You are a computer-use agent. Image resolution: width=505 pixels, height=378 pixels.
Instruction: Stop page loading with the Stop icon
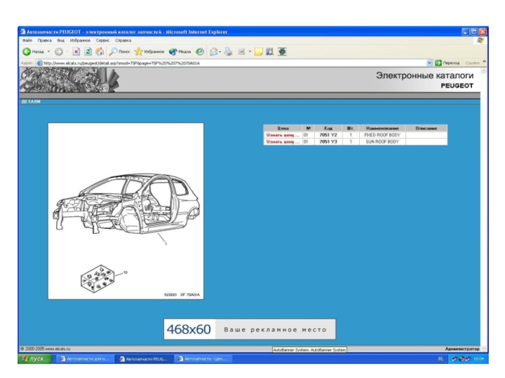[x=76, y=52]
